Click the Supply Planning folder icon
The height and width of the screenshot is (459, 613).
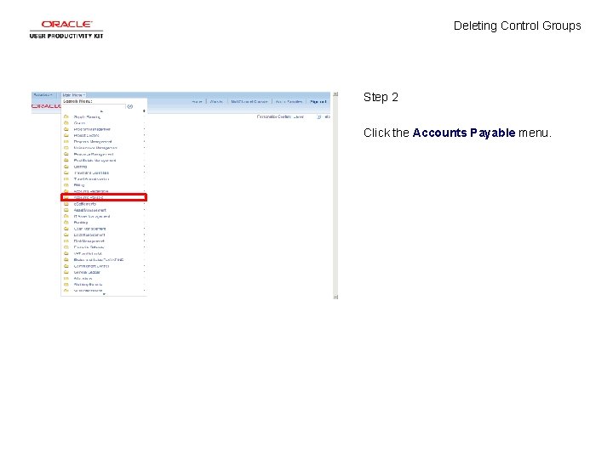coord(66,116)
